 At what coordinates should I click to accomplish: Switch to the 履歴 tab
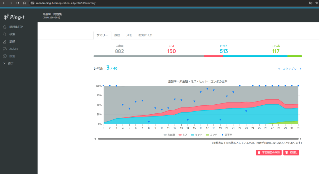click(117, 35)
